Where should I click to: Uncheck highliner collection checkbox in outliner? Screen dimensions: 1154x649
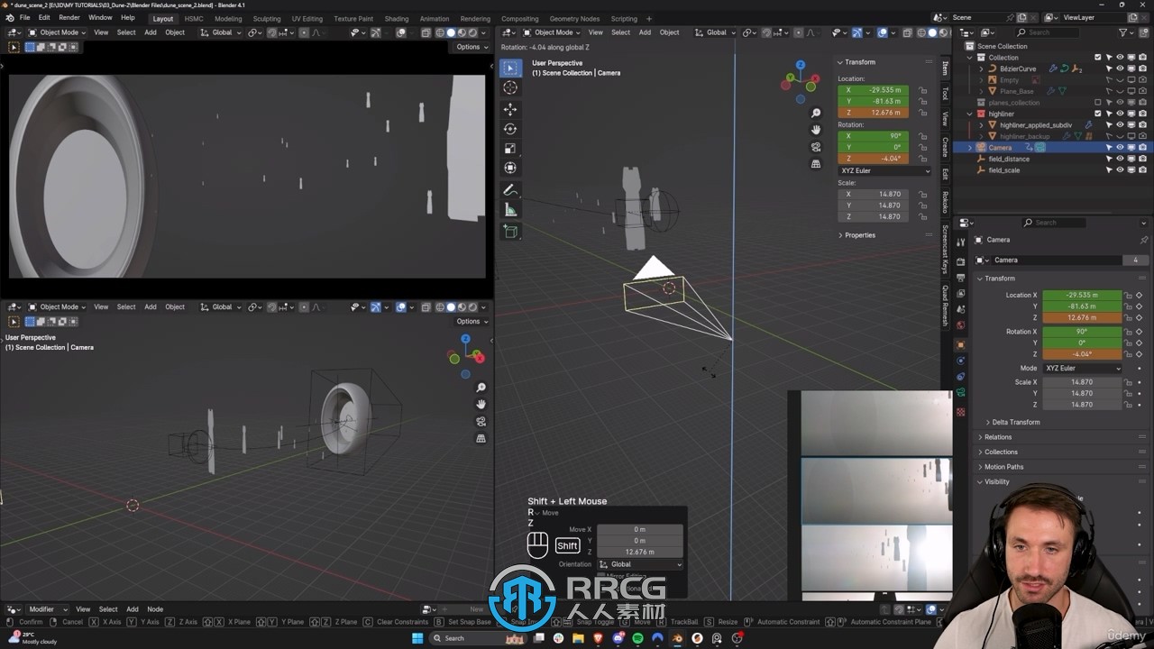tap(1098, 114)
